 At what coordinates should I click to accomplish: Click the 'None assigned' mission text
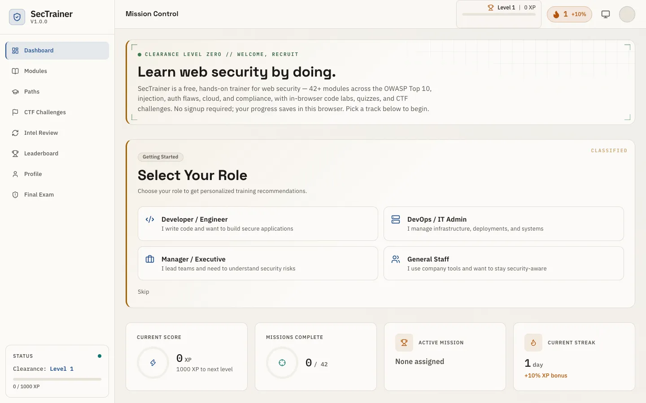[x=420, y=362]
